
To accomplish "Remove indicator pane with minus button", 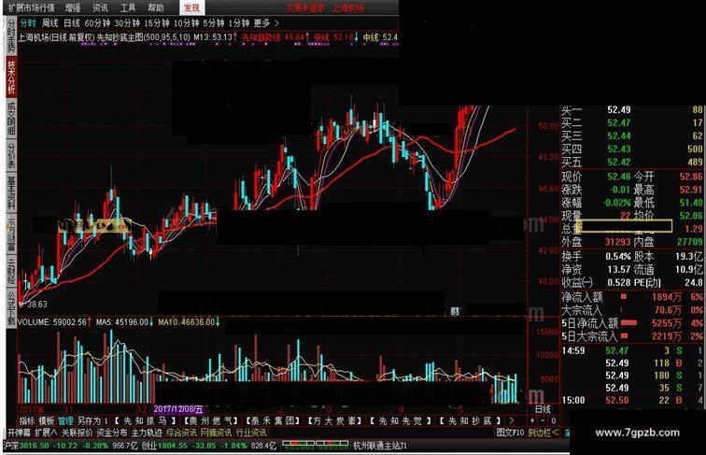I will [543, 420].
